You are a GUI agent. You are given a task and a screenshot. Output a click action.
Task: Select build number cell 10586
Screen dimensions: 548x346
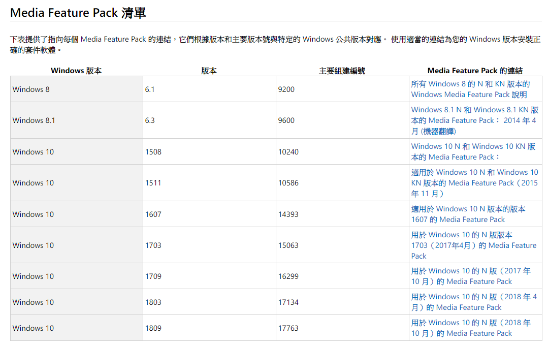pos(342,183)
